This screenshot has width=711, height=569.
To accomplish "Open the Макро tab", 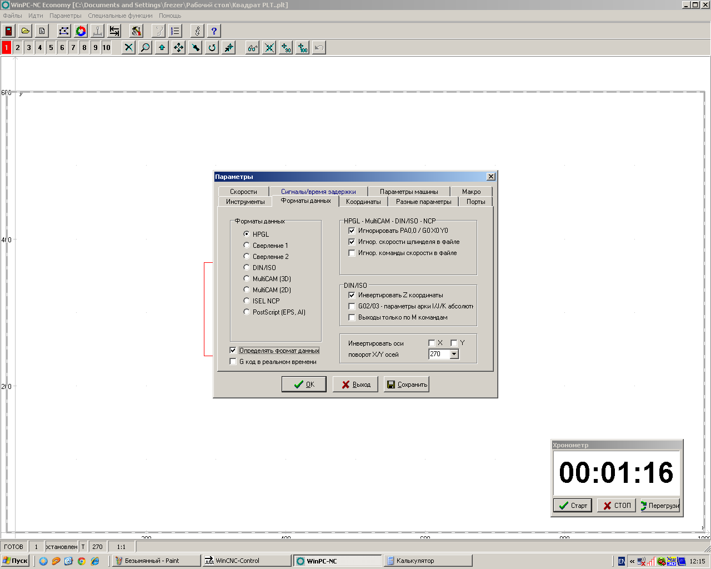I will pyautogui.click(x=472, y=192).
